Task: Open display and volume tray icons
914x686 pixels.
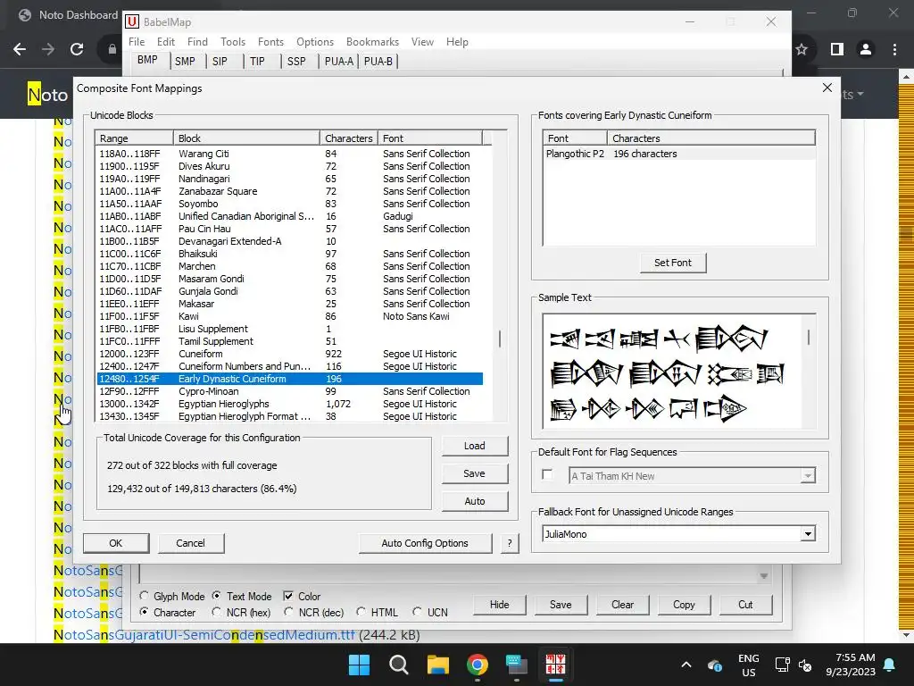Action: [x=794, y=665]
